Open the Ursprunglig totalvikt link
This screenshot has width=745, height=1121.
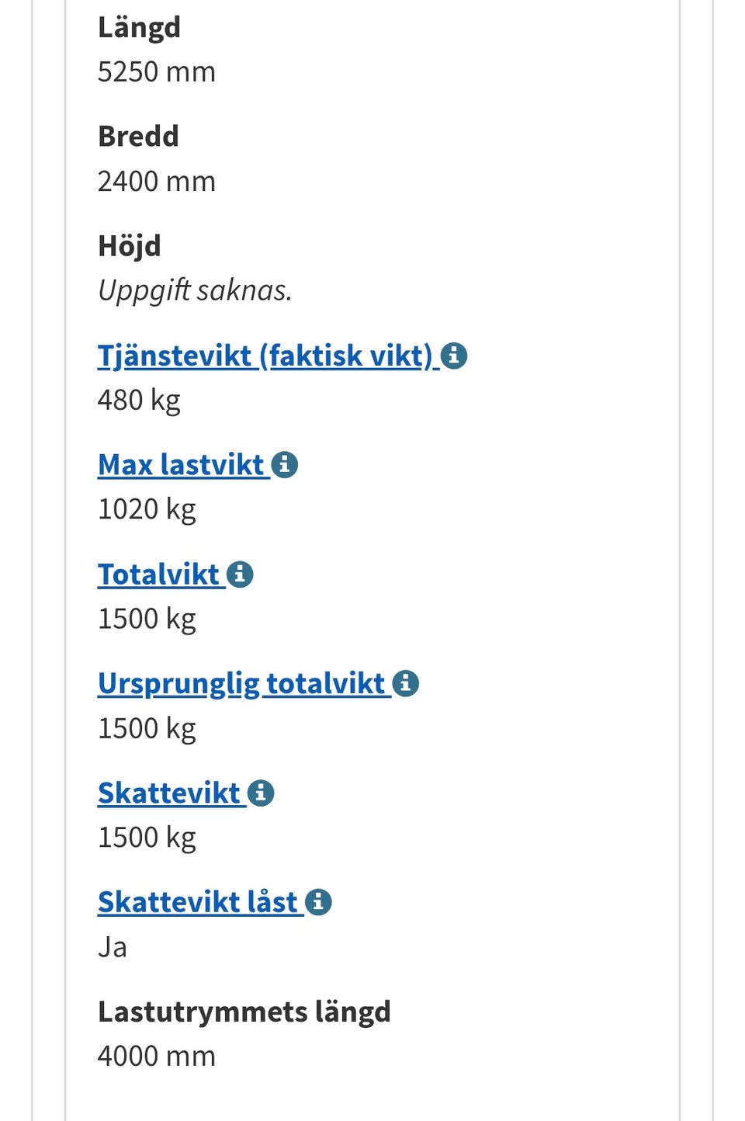coord(241,684)
